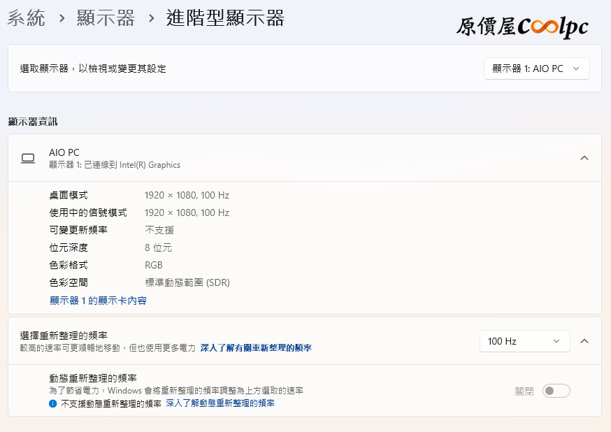
Task: Click the breadcrumb arrow after 系統
Action: tap(62, 18)
